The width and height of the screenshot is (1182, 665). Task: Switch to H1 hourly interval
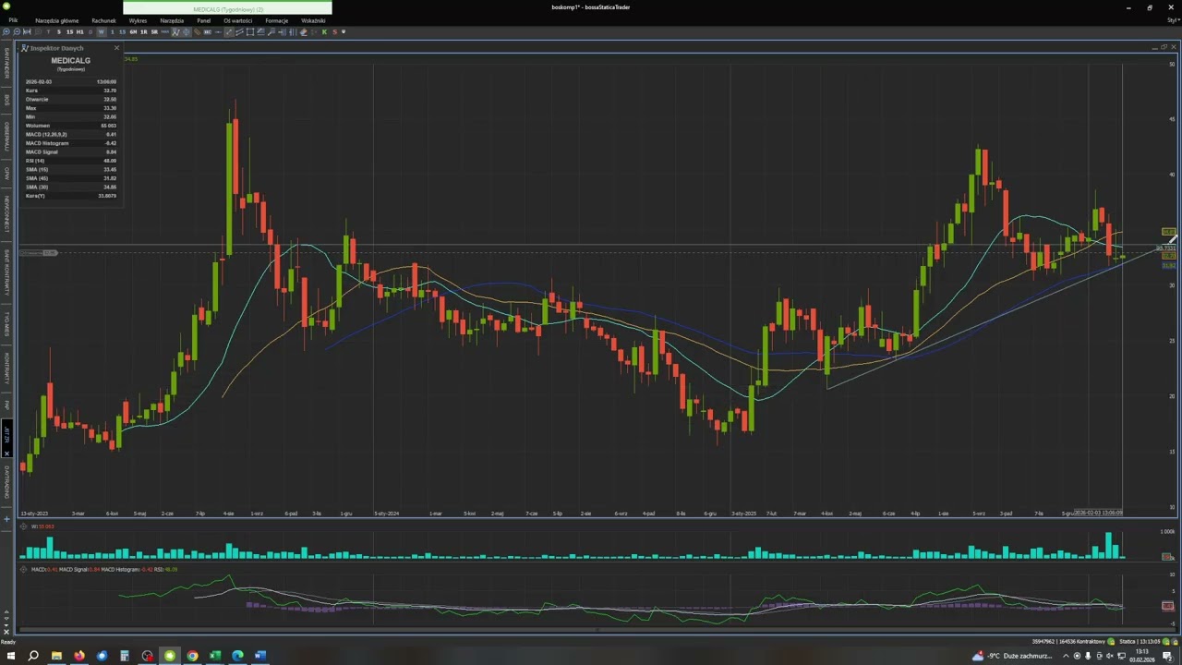point(79,31)
